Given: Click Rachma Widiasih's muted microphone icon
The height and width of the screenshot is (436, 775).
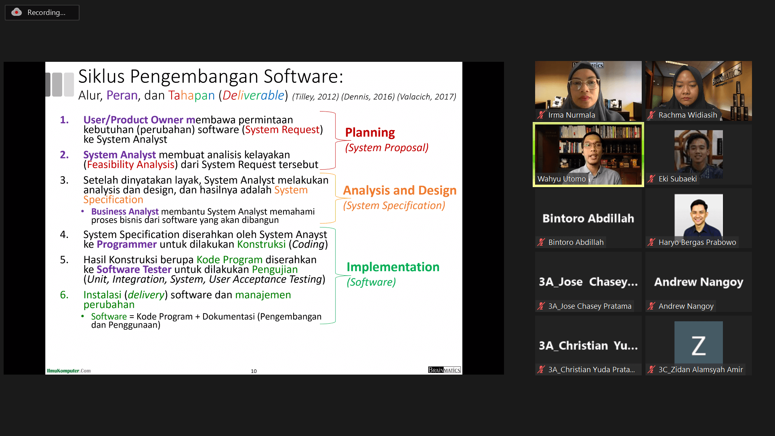Looking at the screenshot, I should pyautogui.click(x=651, y=115).
